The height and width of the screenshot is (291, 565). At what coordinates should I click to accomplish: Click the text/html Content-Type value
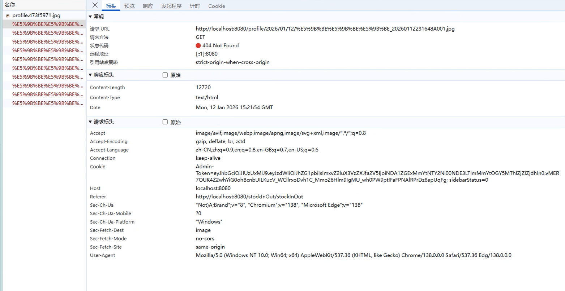coord(207,97)
